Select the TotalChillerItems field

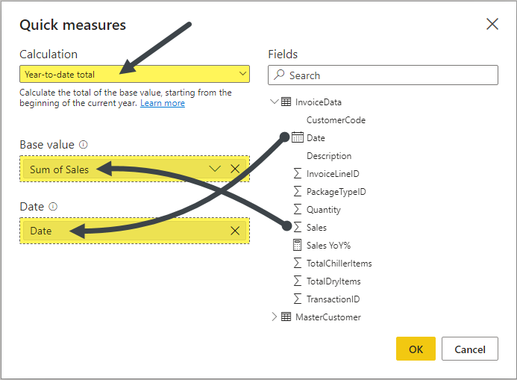pos(339,263)
